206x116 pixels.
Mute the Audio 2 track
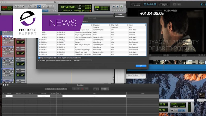tap(12, 71)
